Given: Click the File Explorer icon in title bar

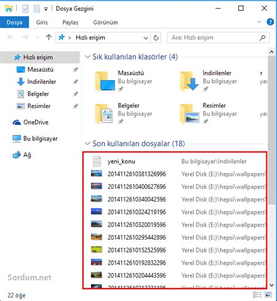Looking at the screenshot, I should [x=9, y=8].
